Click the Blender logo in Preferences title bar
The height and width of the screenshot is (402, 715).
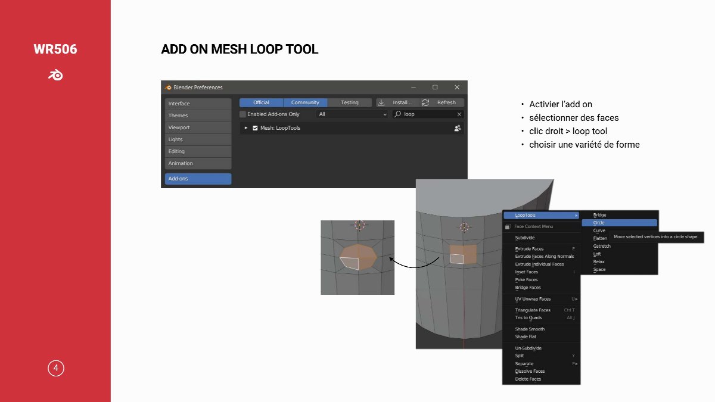[x=168, y=88]
